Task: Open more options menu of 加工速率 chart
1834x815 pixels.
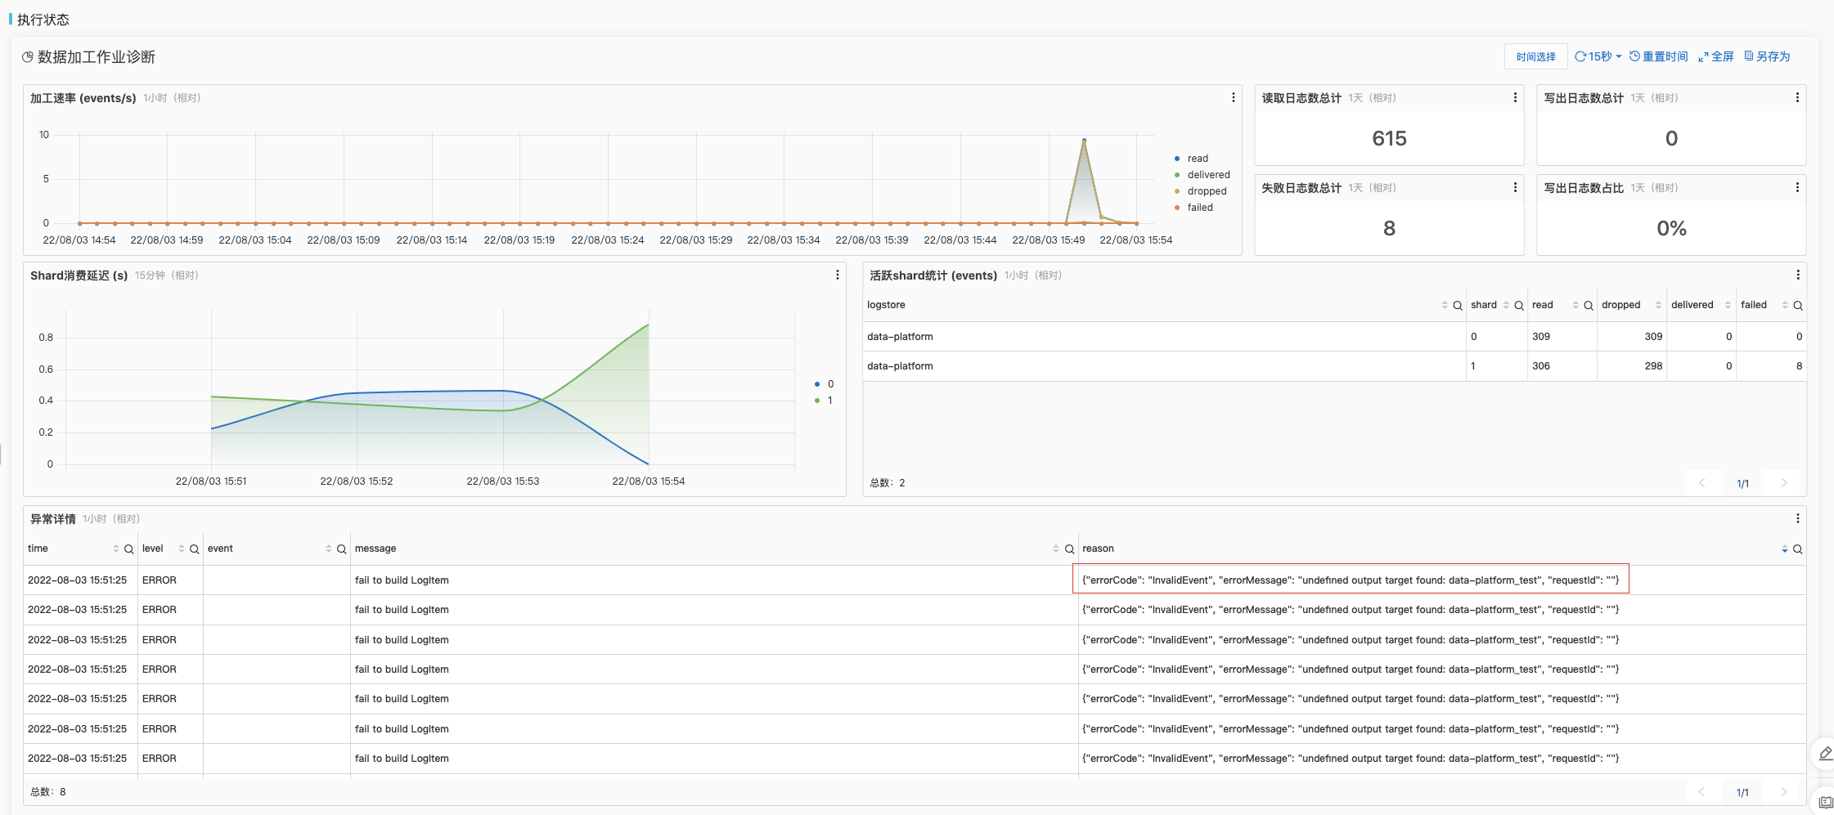Action: coord(1234,98)
